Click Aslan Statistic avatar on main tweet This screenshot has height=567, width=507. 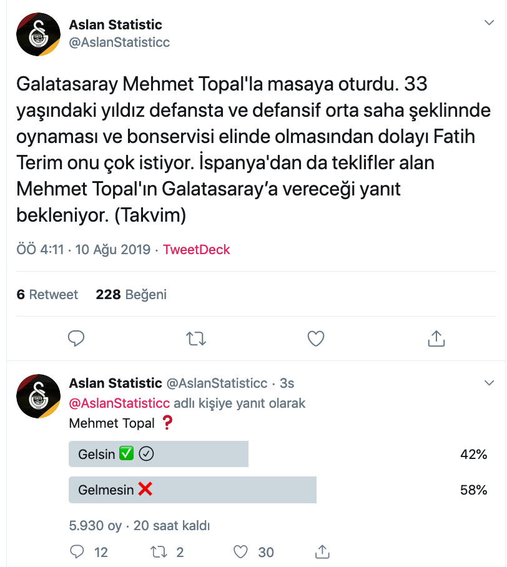[x=38, y=35]
